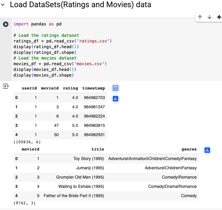
Task: Click movieId 50 in ratings table
Action: [56, 135]
